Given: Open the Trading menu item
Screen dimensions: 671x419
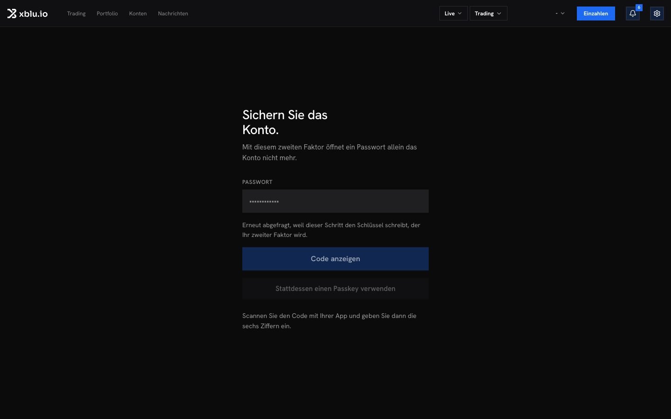Looking at the screenshot, I should (76, 14).
